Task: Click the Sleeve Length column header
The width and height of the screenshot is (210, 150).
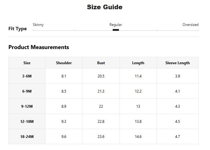Action: 178,63
